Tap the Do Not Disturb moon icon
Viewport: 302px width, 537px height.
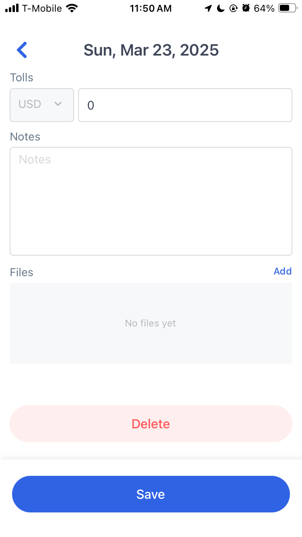(221, 8)
